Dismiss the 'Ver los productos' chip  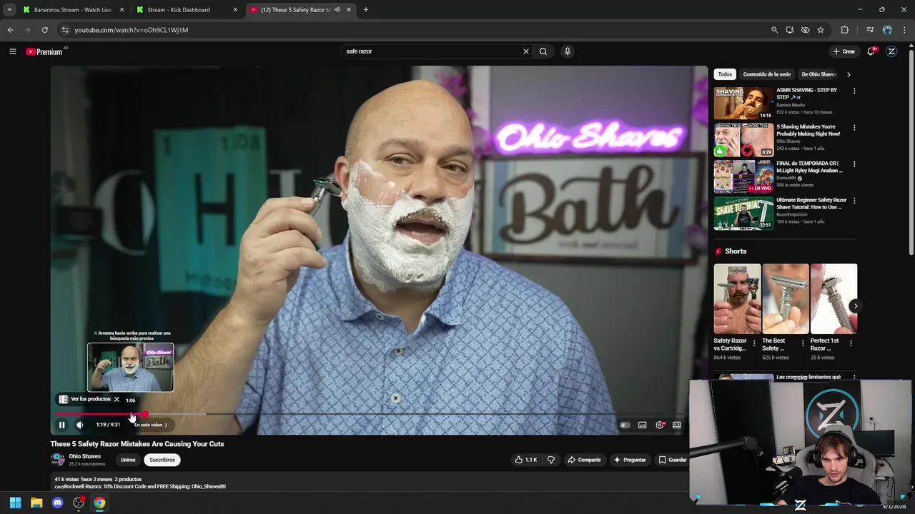(x=117, y=399)
